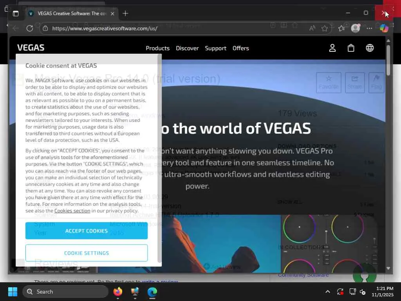Image resolution: width=401 pixels, height=301 pixels.
Task: Close the VEGAS Creative Software tab
Action: (x=112, y=14)
